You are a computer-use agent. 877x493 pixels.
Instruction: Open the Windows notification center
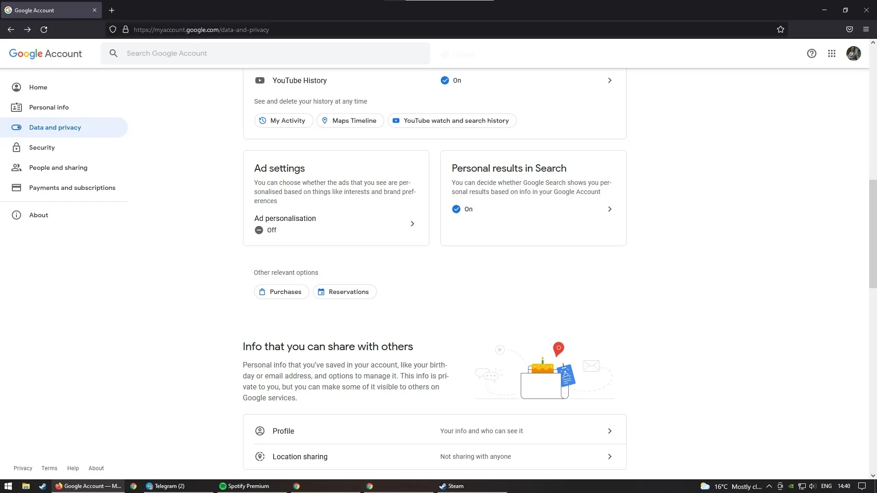(862, 486)
